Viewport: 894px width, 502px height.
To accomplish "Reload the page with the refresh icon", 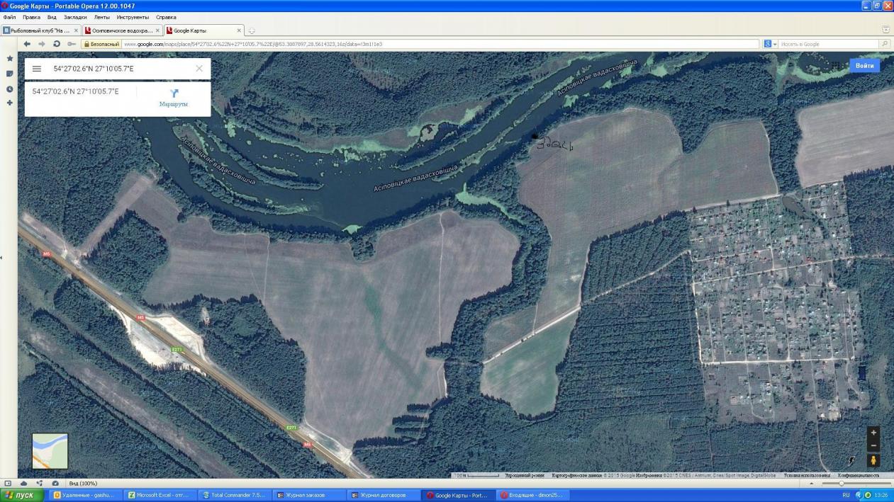I will point(57,44).
